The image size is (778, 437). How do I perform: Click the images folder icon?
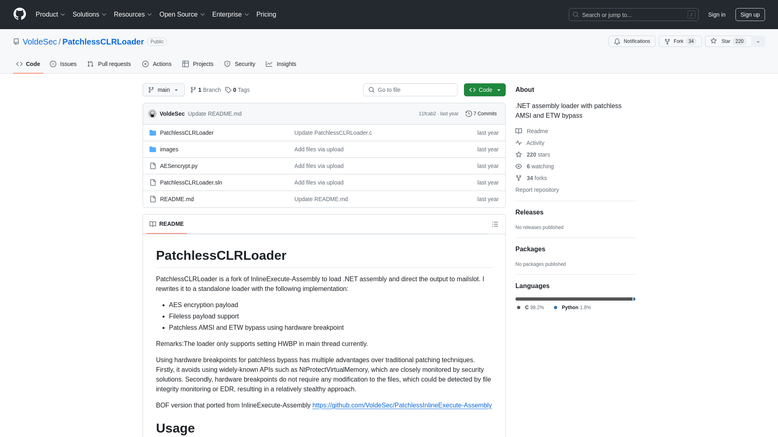tap(153, 149)
